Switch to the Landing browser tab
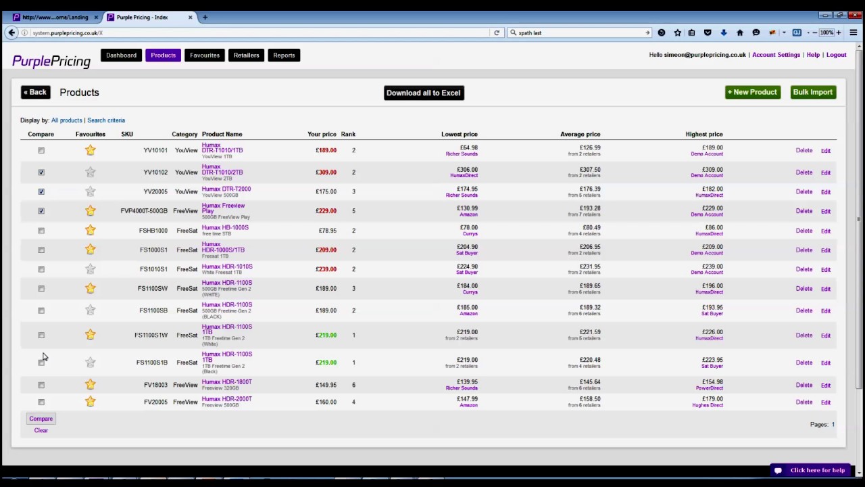Image resolution: width=865 pixels, height=487 pixels. click(x=54, y=17)
